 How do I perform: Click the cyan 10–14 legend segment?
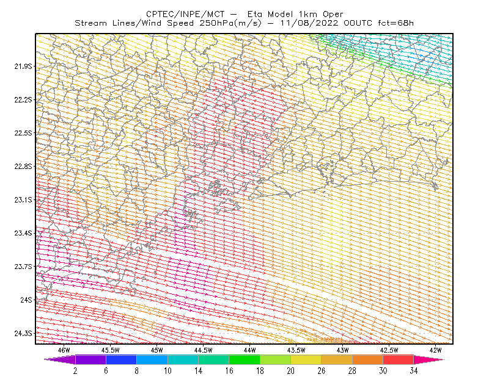pyautogui.click(x=183, y=359)
